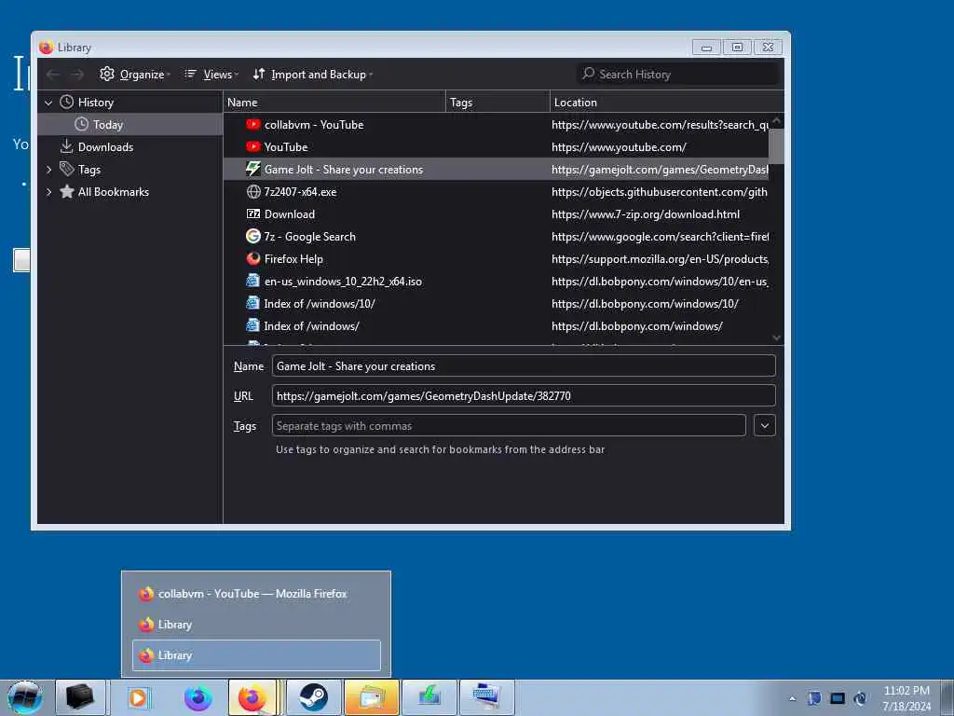Select Downloads in the sidebar

(x=130, y=146)
